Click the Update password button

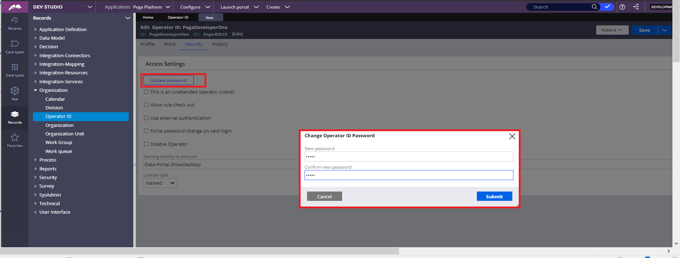point(168,80)
